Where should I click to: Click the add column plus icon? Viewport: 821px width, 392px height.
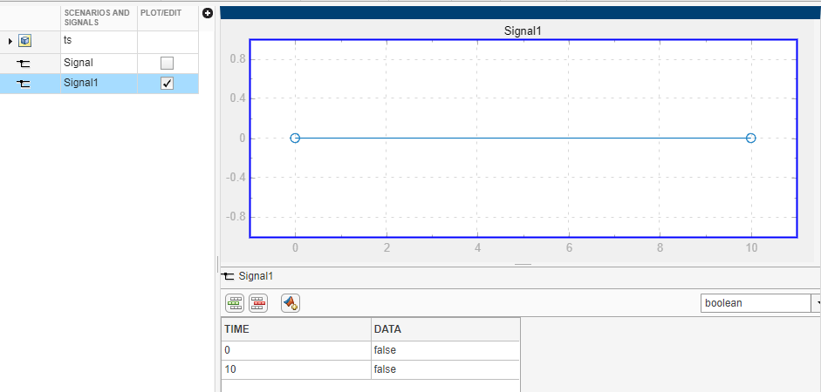tap(208, 13)
